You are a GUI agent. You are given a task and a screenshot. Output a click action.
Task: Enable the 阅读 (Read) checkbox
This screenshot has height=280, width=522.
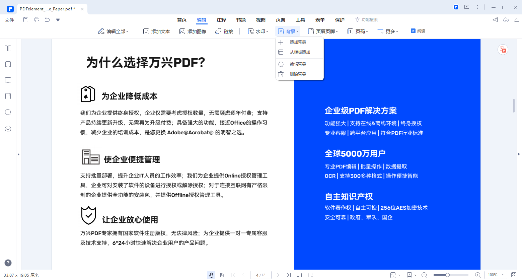(414, 31)
